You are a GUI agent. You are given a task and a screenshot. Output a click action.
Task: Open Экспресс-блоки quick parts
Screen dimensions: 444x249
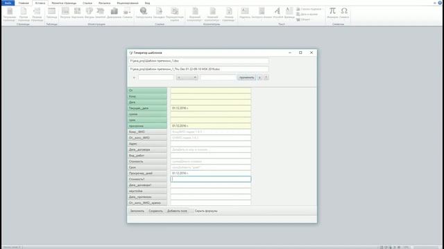pos(262,13)
